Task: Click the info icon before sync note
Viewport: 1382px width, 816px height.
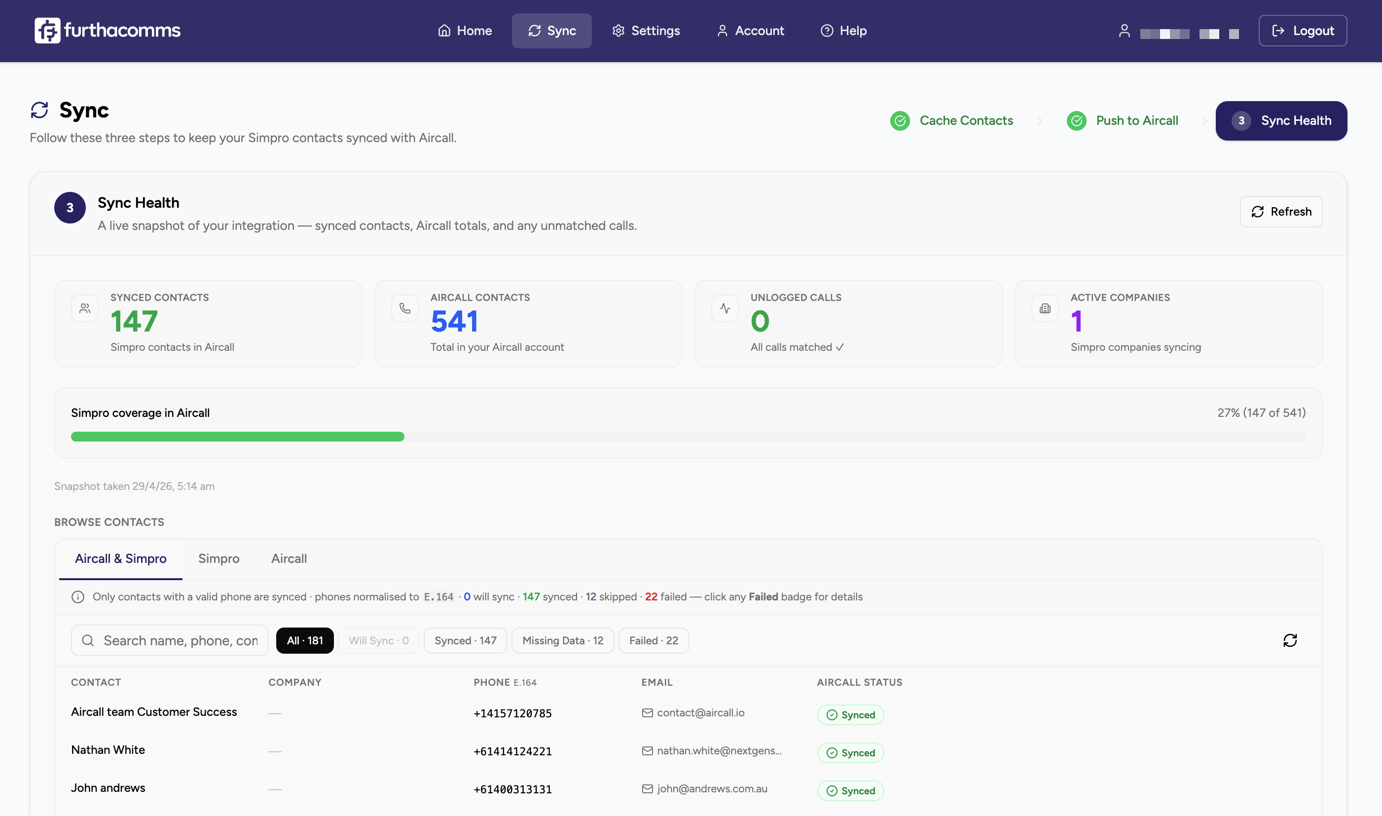Action: [78, 596]
